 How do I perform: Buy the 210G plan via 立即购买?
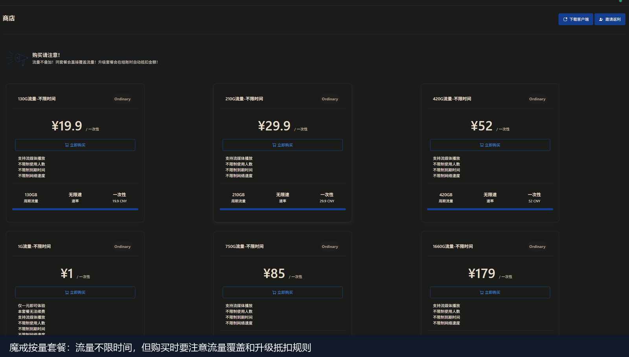283,145
